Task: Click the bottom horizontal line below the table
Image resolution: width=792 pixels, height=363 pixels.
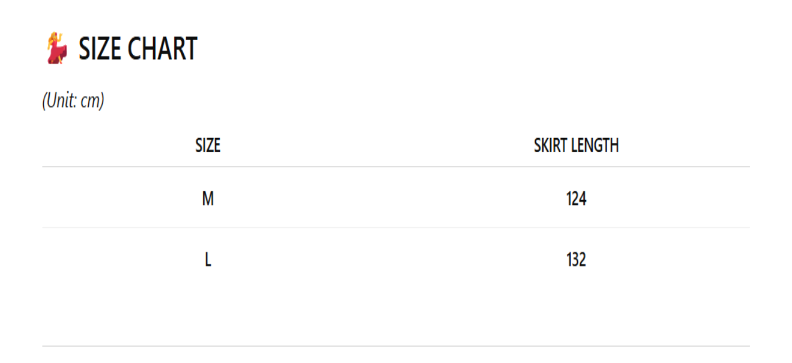Action: coord(396,346)
